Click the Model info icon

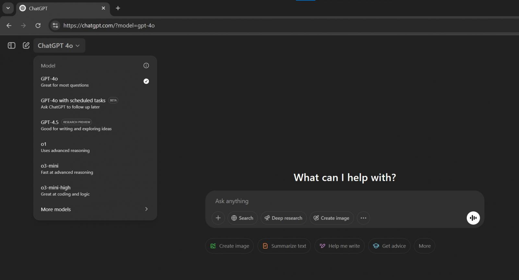pyautogui.click(x=146, y=65)
